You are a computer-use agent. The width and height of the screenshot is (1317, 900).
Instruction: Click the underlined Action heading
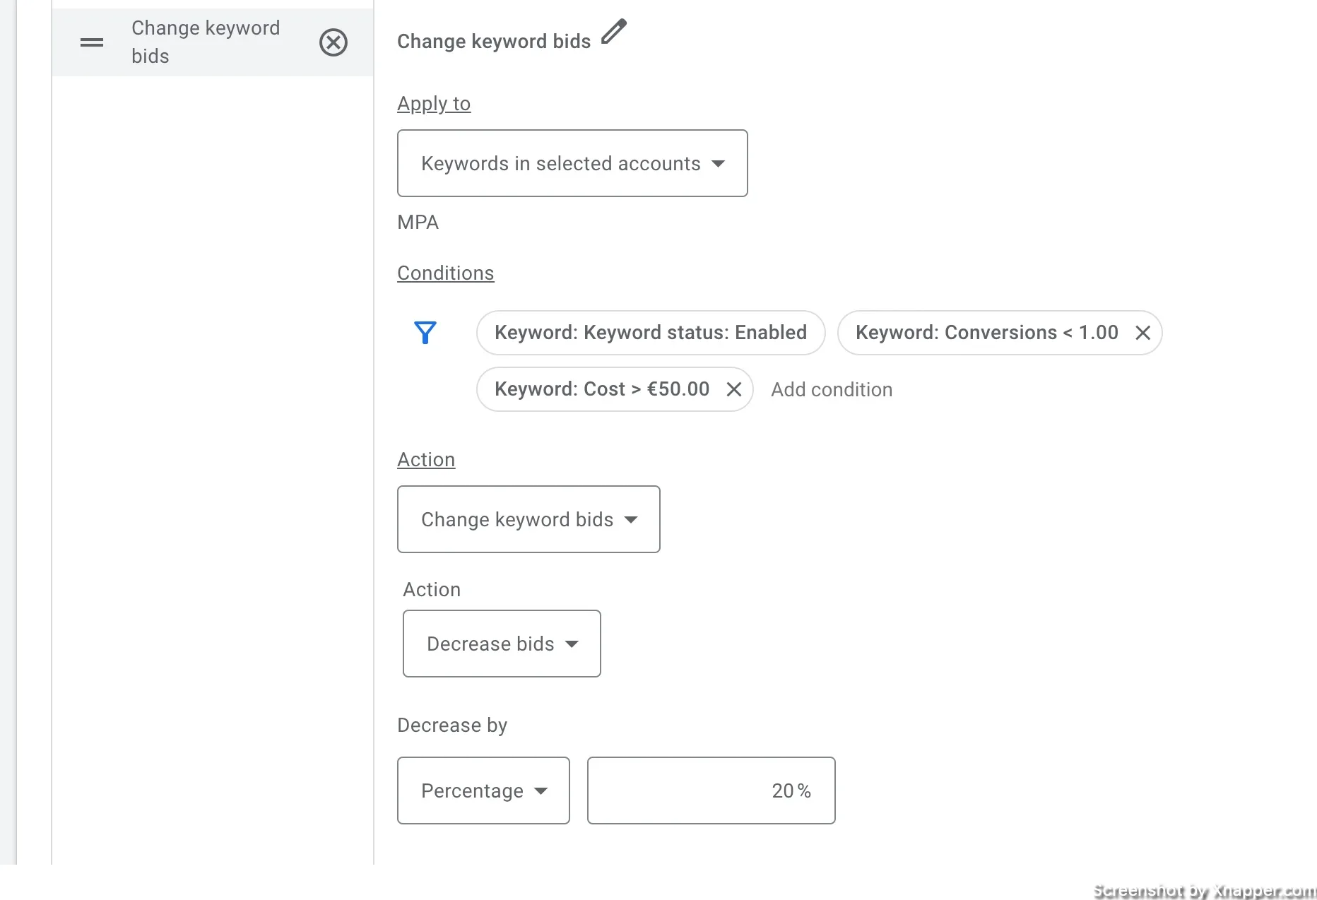pos(426,460)
